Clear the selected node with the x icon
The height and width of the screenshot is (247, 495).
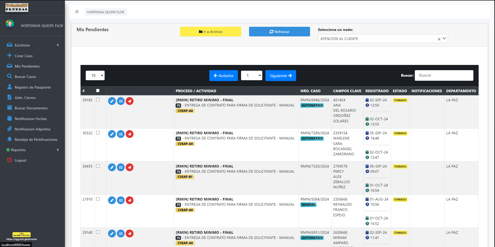439,39
